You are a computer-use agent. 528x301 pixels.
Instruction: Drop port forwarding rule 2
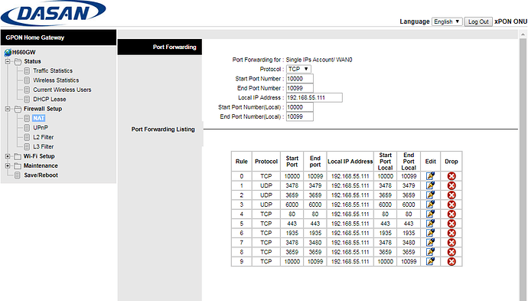click(x=451, y=195)
